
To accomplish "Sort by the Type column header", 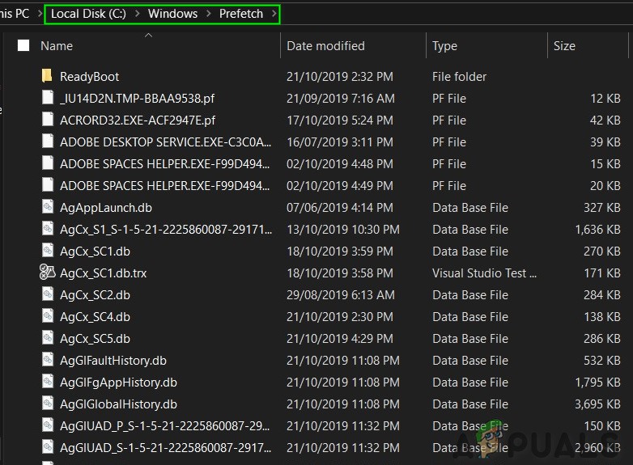I will coord(444,46).
